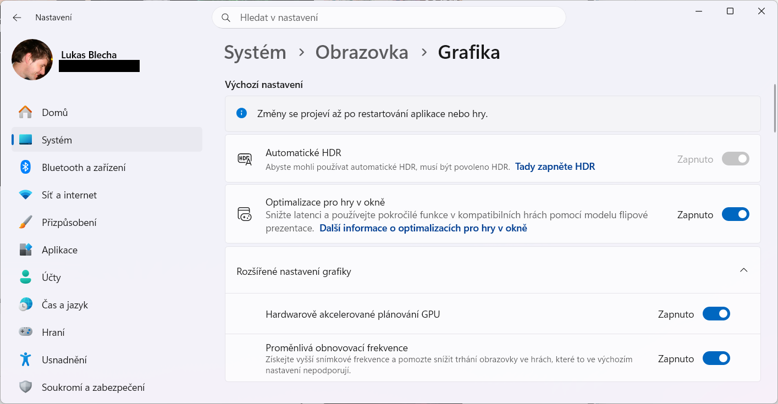Viewport: 778px width, 404px height.
Task: Go to Přizpůsobení settings
Action: click(x=107, y=222)
